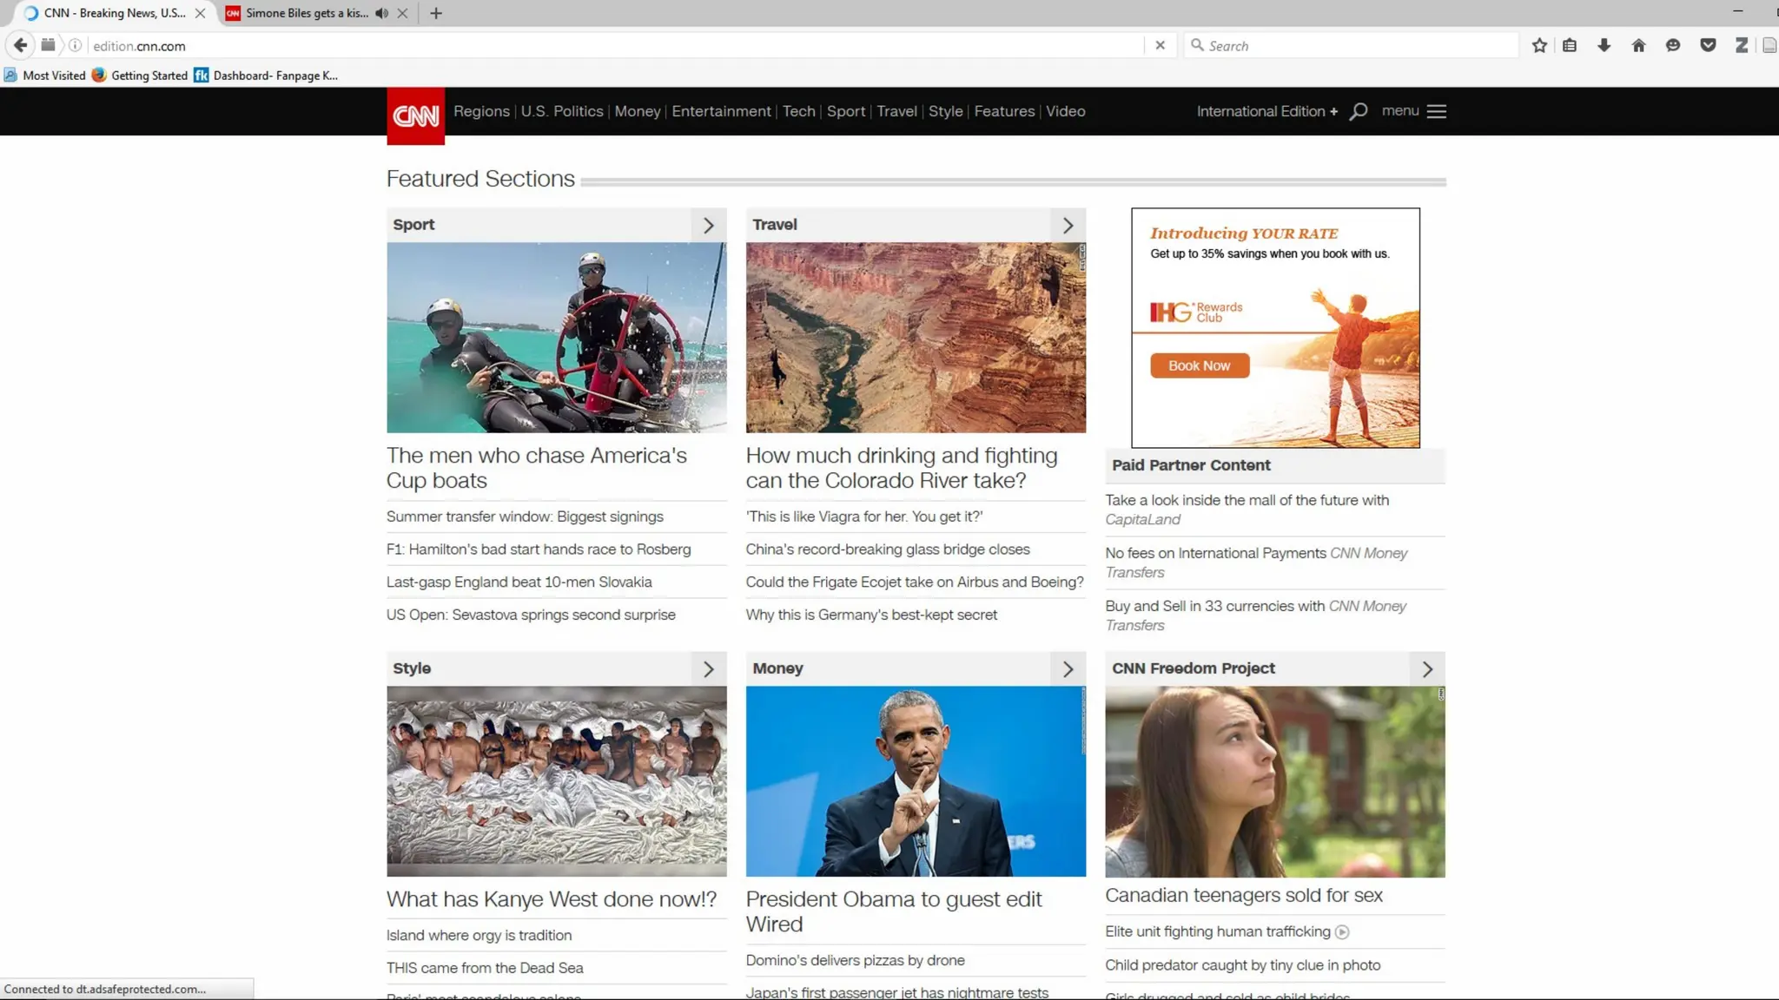
Task: Open the CNN site search magnifier
Action: [1359, 111]
